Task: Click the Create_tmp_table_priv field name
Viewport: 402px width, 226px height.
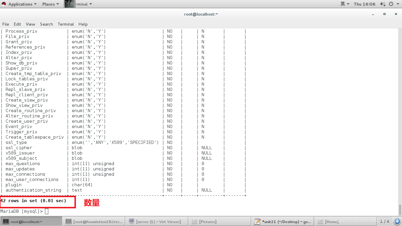Action: [33, 74]
